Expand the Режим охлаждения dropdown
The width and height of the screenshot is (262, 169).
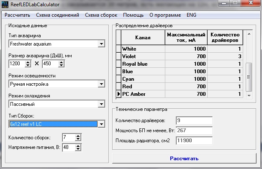(x=101, y=104)
